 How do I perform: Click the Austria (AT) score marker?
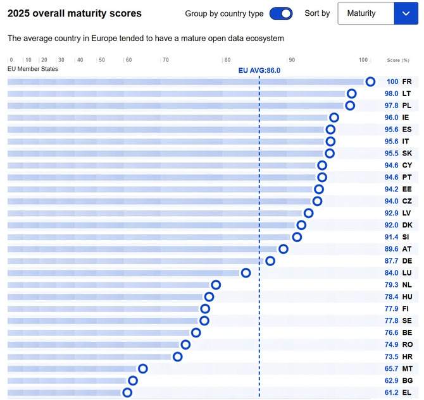(284, 249)
